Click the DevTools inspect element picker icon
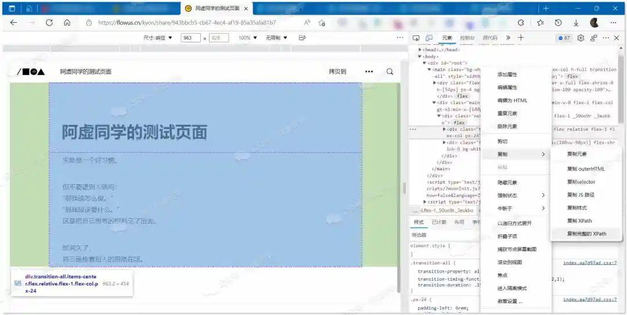This screenshot has height=315, width=627. pyautogui.click(x=416, y=38)
